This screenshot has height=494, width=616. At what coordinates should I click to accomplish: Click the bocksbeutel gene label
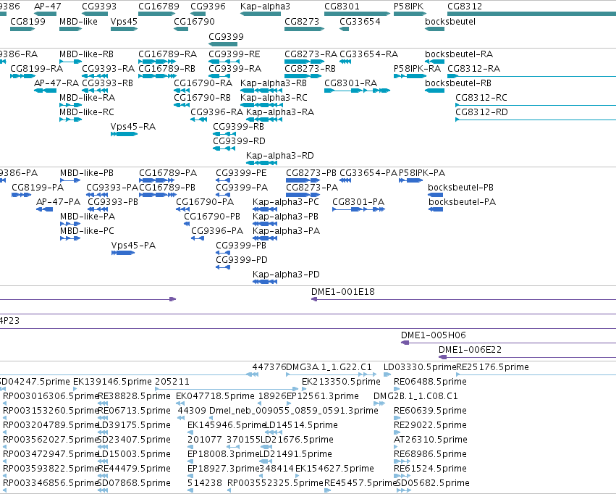click(450, 22)
